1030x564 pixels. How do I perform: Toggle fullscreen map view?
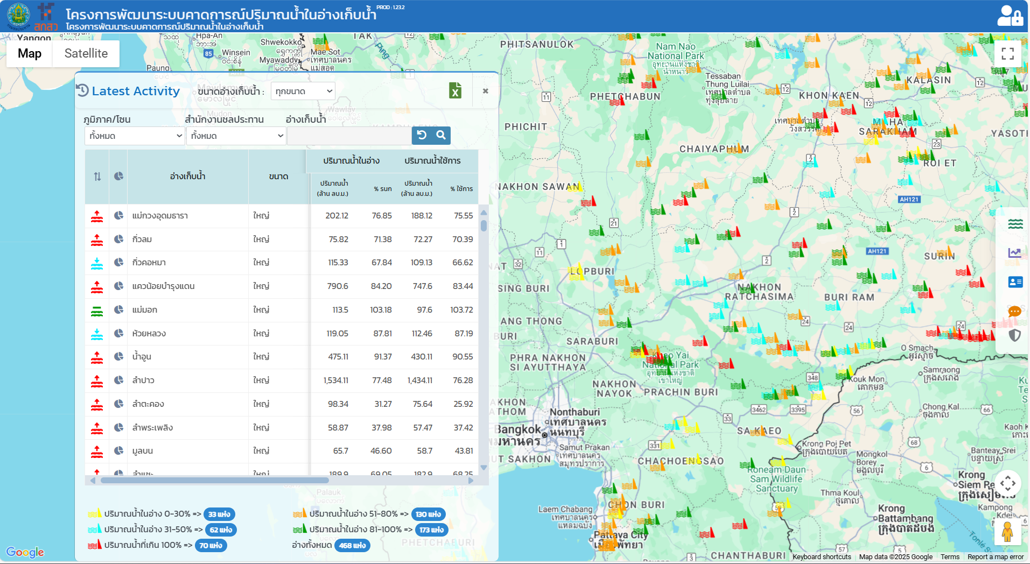(x=1007, y=54)
